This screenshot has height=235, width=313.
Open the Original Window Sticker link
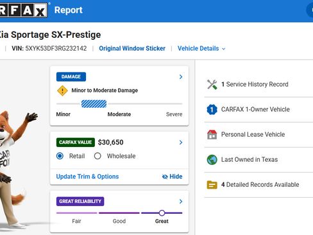132,49
